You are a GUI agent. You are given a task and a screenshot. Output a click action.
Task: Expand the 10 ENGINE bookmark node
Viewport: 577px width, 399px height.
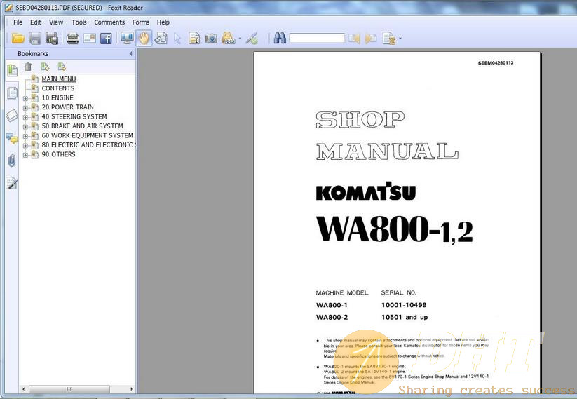(x=25, y=98)
